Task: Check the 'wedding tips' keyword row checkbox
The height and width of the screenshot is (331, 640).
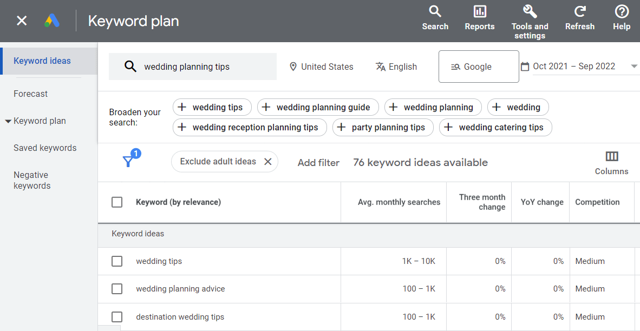Action: [x=117, y=261]
